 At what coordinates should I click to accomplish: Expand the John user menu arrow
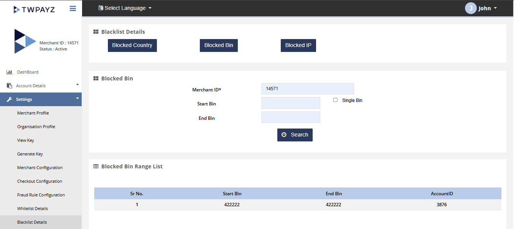tap(495, 8)
